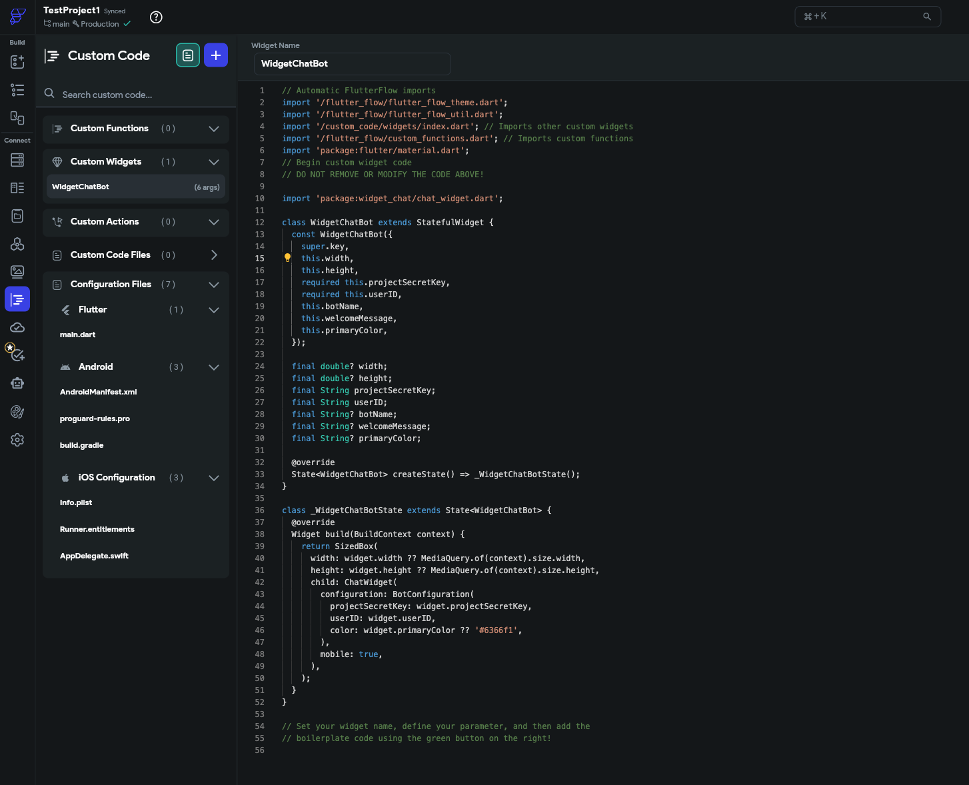
Task: Select main.dart under Flutter
Action: 77,335
